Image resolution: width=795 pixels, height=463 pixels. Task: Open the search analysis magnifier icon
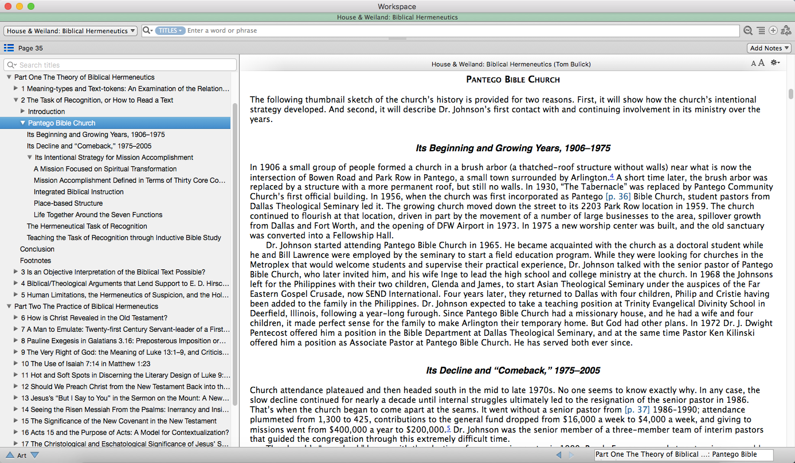(x=748, y=31)
